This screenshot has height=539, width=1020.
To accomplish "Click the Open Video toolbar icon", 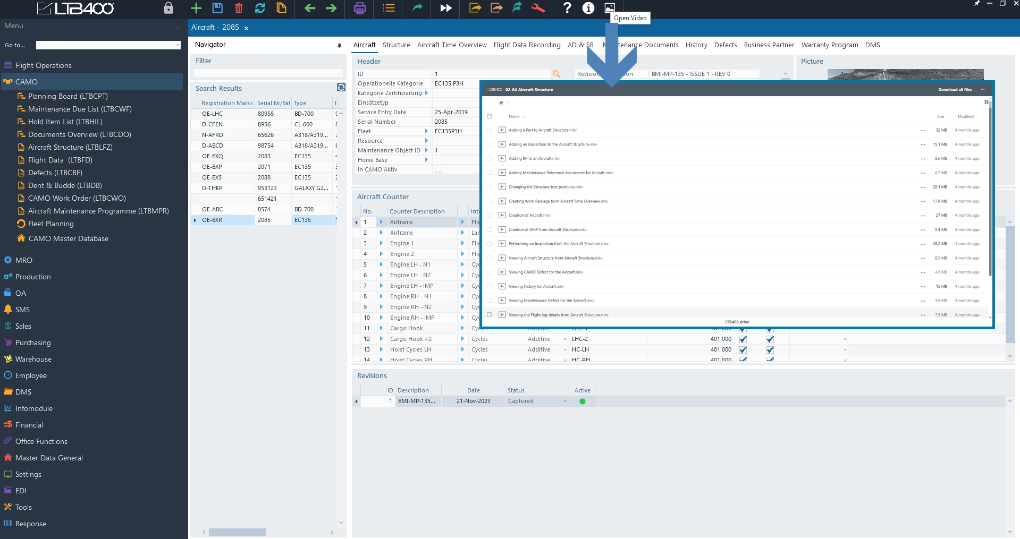I will click(x=610, y=8).
